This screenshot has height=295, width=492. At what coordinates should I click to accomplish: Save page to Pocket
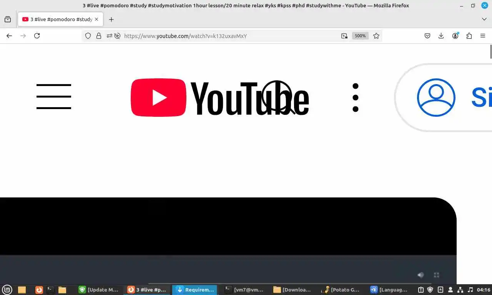[427, 36]
